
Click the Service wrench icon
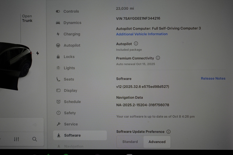[x=59, y=124]
